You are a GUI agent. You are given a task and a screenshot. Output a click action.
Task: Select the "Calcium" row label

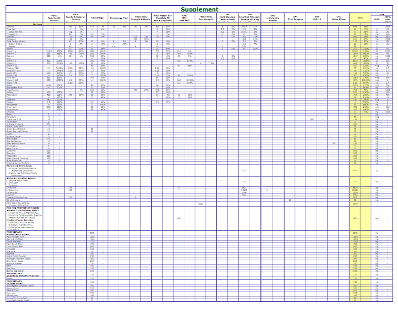tap(11, 56)
